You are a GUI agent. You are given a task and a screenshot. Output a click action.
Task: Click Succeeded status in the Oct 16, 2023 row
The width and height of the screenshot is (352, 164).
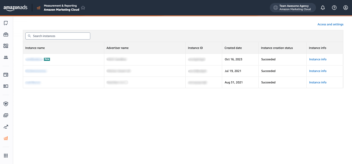pos(268,59)
